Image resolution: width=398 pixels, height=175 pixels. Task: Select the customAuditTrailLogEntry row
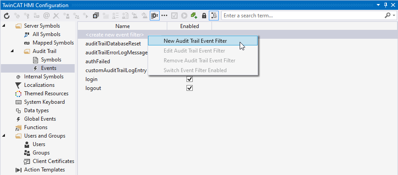pyautogui.click(x=116, y=70)
